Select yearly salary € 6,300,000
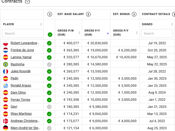The height and width of the screenshot is (131, 175). click(99, 128)
